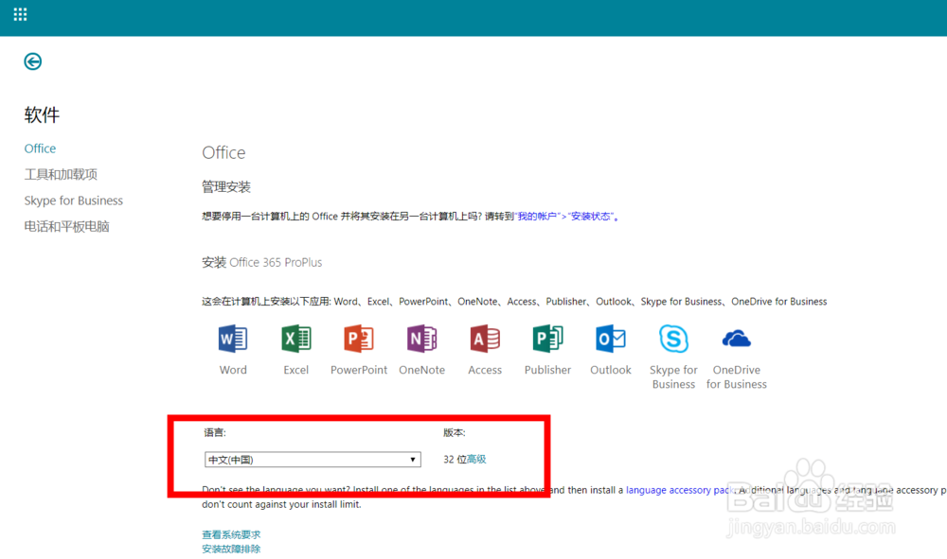Viewport: 947px width, 559px height.
Task: Open the 电话和平板电脑 sidebar section
Action: 64,226
